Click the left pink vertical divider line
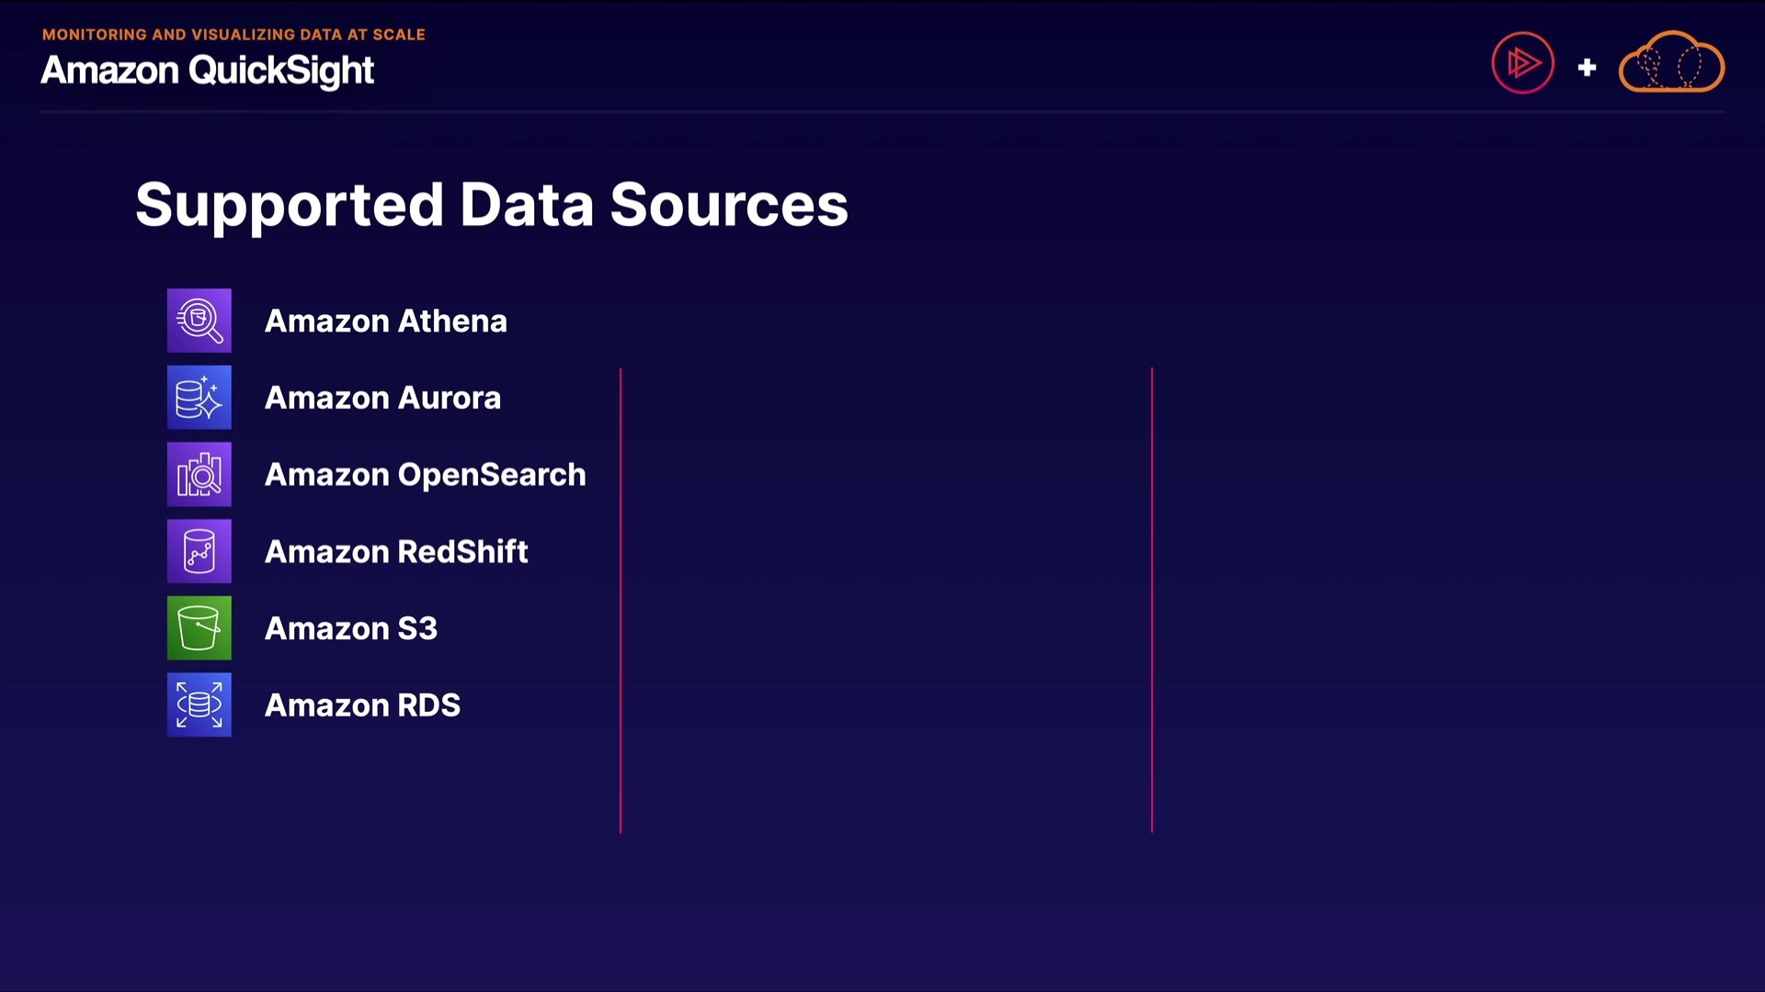1765x992 pixels. click(x=621, y=601)
